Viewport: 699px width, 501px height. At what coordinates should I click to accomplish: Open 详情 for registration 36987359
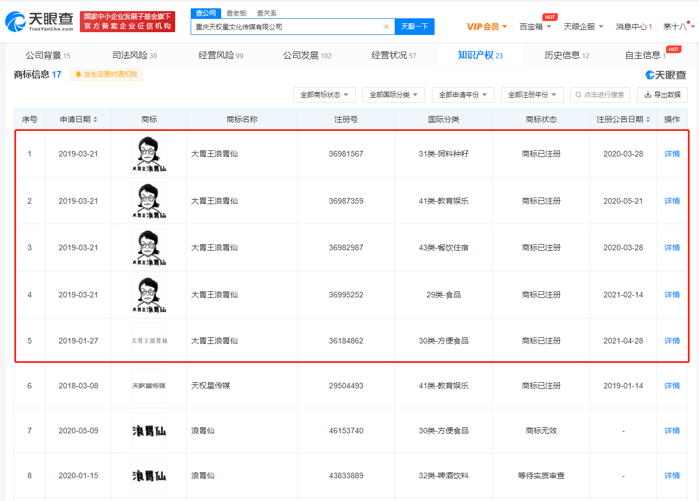pyautogui.click(x=672, y=201)
